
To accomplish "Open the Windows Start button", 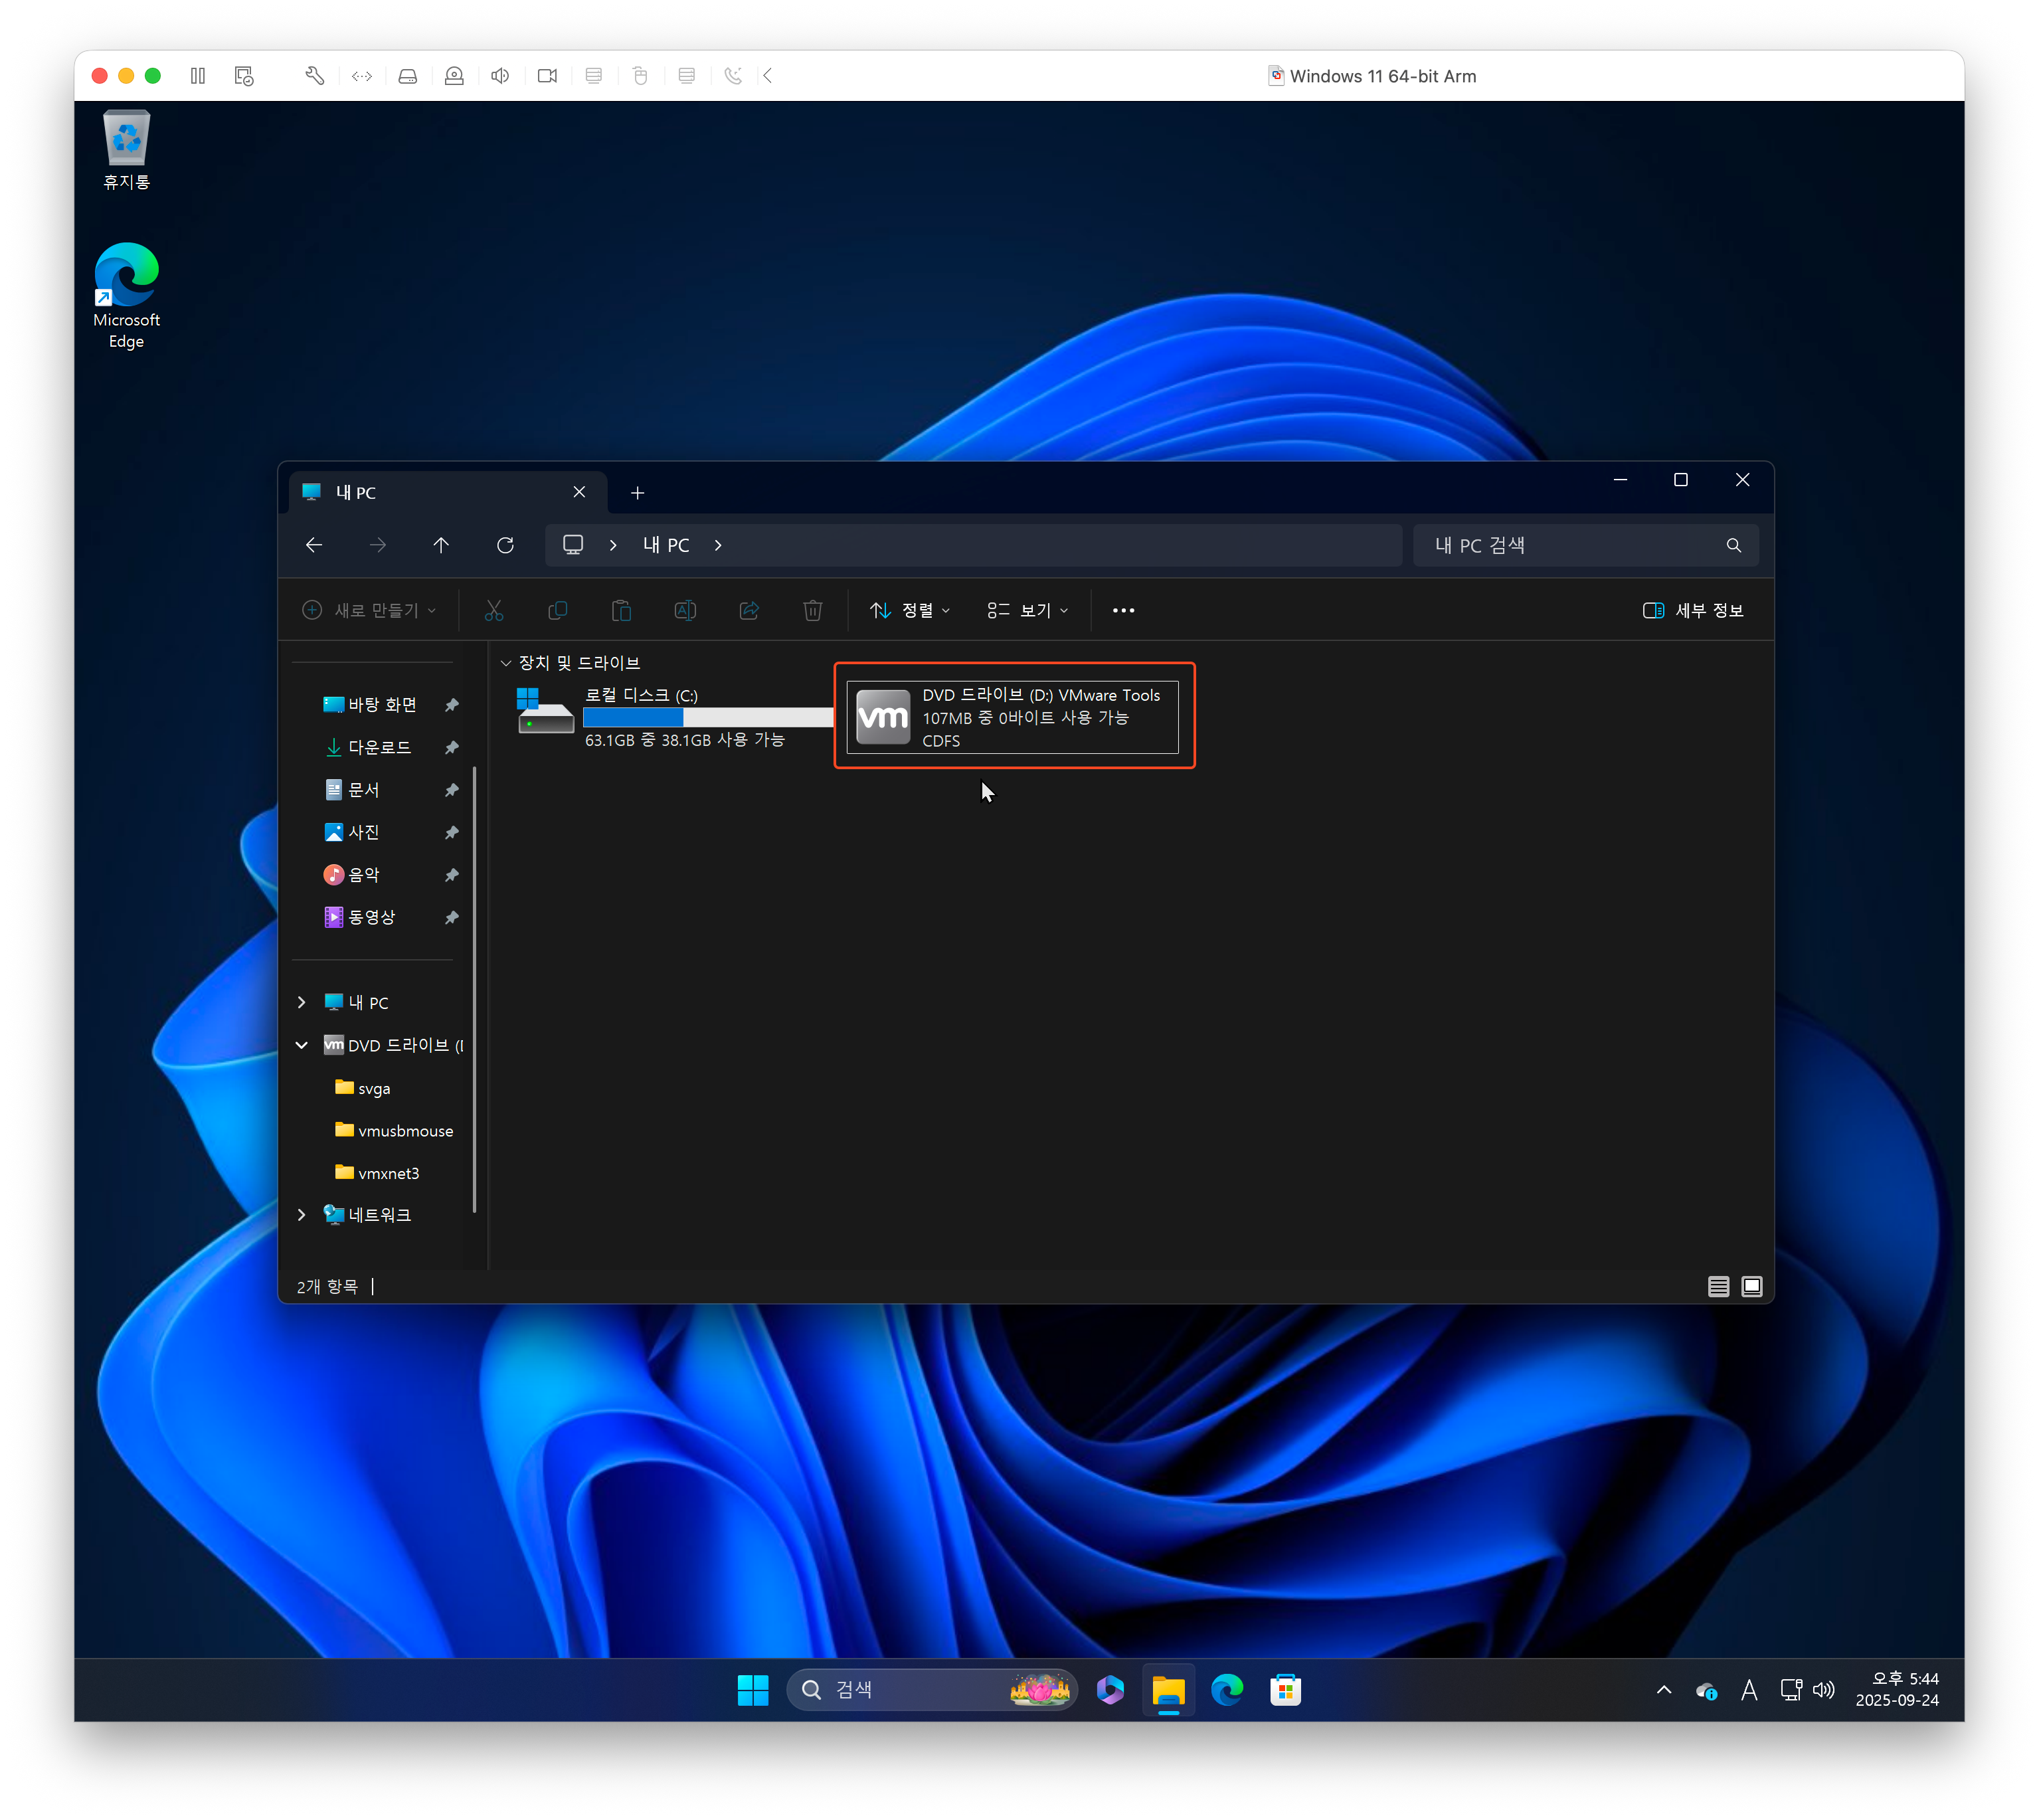I will [752, 1690].
